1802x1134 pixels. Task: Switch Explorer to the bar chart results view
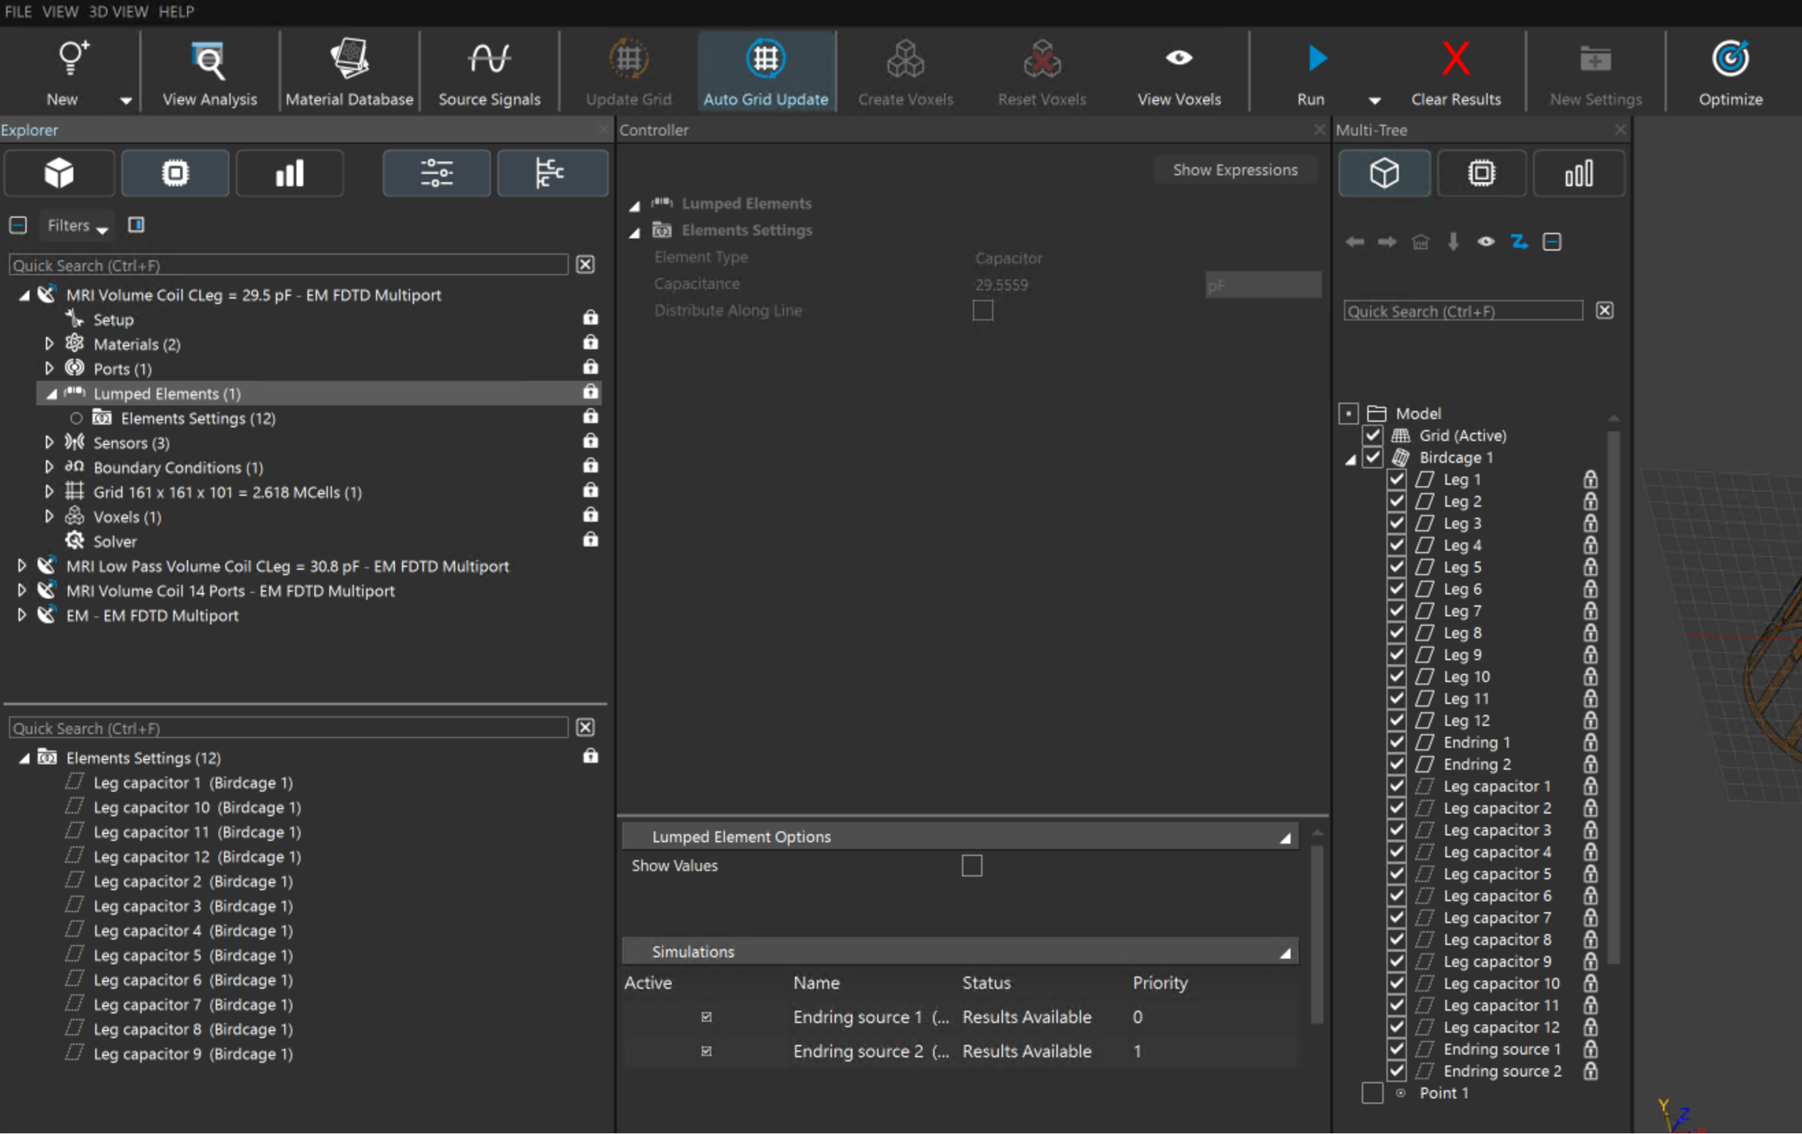tap(290, 174)
